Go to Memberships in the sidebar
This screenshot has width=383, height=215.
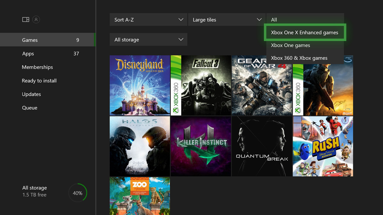tap(37, 67)
